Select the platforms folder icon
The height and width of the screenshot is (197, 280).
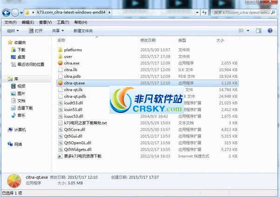pyautogui.click(x=61, y=50)
